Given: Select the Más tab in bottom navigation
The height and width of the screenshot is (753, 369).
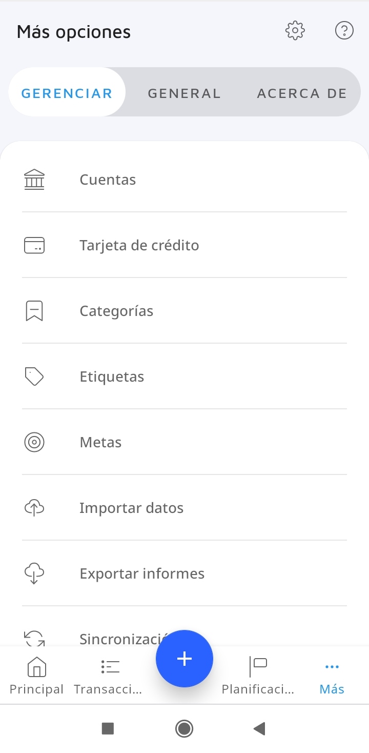Looking at the screenshot, I should coord(332,675).
